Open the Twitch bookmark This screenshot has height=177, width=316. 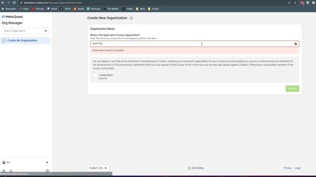[x=52, y=9]
